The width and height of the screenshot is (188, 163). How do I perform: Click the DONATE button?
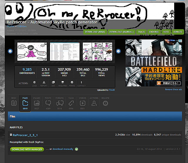(x=178, y=32)
